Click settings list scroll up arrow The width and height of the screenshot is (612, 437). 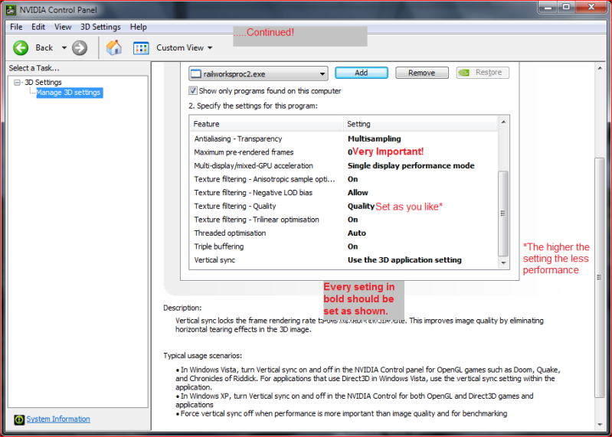tap(503, 122)
